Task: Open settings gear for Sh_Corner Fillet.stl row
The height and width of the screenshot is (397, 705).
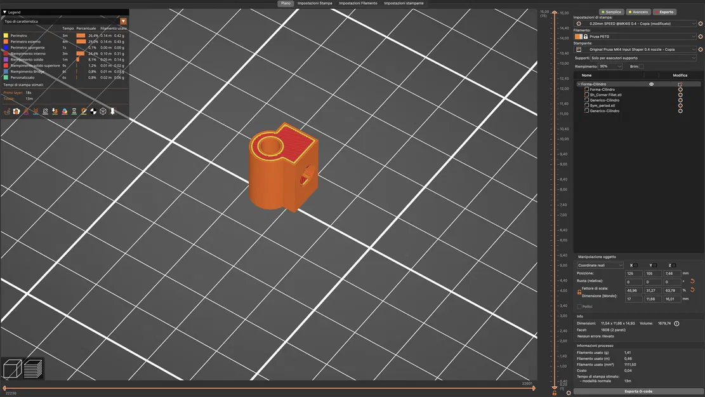Action: tap(680, 95)
